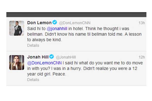Click the dark header bar above the tweets
This screenshot has width=152, height=101.
(x=76, y=14)
